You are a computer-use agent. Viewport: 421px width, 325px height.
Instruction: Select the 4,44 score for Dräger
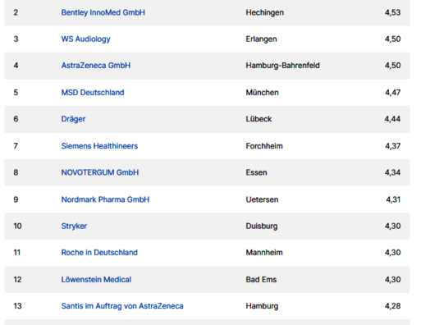[392, 119]
